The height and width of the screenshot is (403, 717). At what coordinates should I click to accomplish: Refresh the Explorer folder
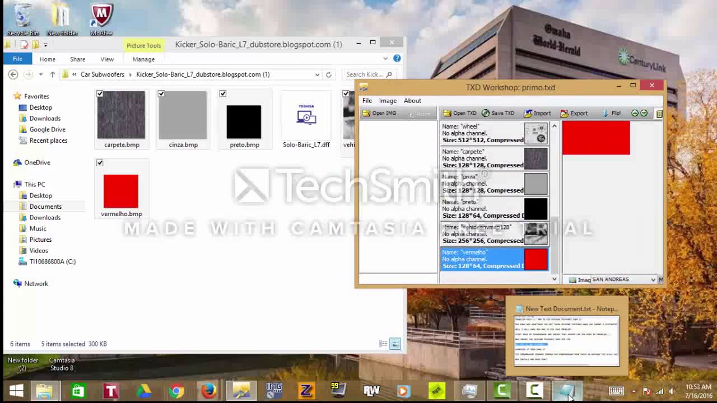point(329,74)
